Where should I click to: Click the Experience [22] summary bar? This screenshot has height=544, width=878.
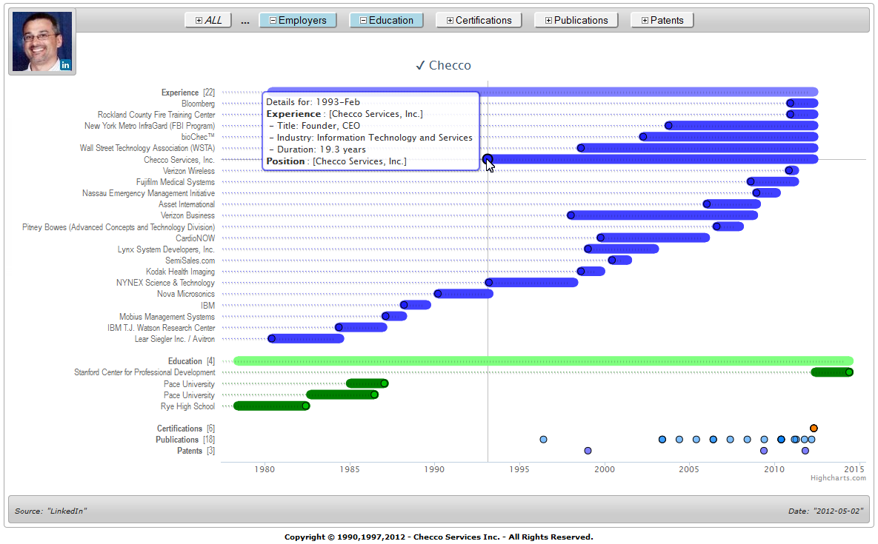pyautogui.click(x=542, y=92)
